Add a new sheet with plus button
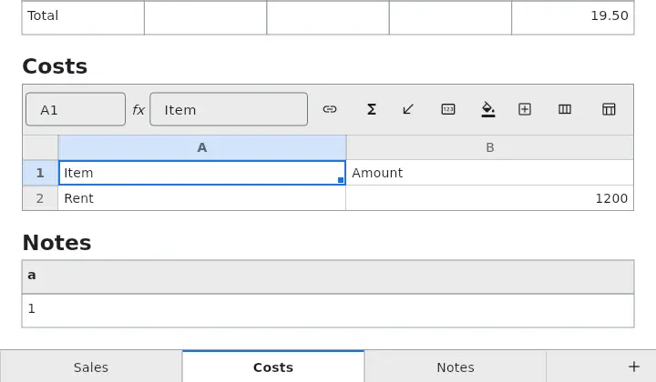 (x=634, y=367)
